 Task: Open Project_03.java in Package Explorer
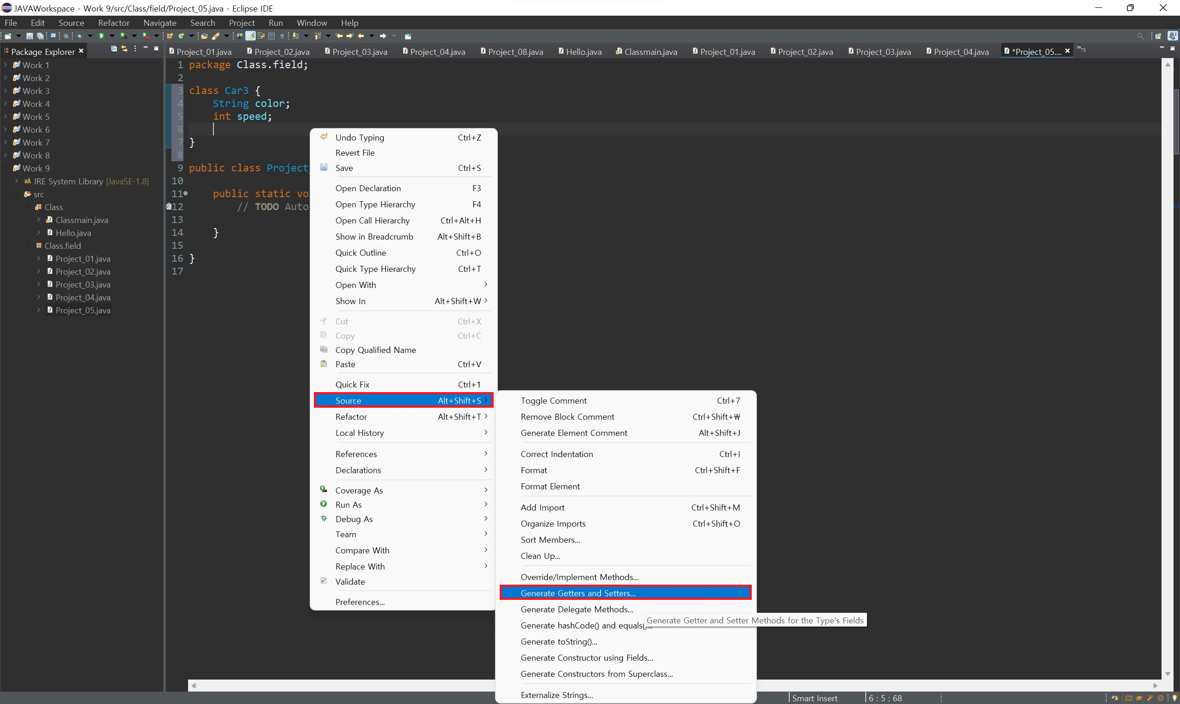(x=83, y=285)
